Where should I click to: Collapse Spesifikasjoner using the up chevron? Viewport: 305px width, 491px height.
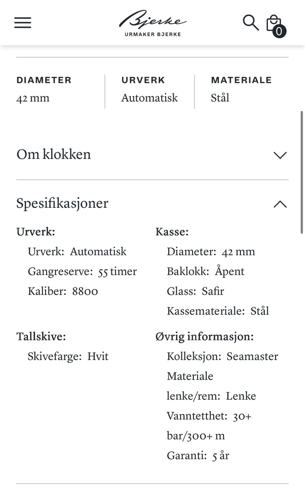coord(280,204)
